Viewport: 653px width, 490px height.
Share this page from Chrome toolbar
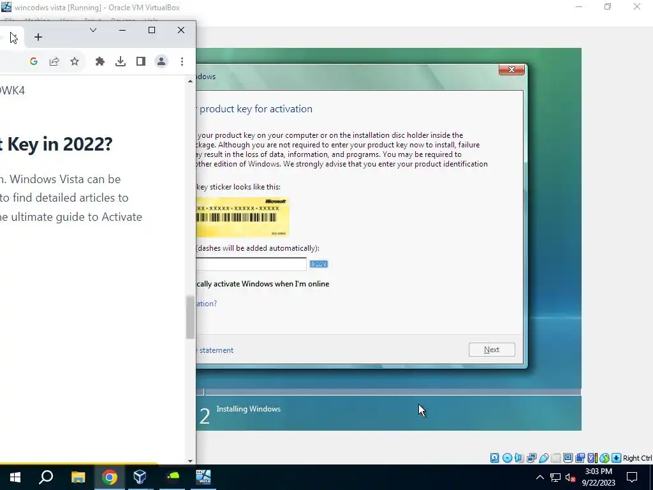pyautogui.click(x=54, y=62)
